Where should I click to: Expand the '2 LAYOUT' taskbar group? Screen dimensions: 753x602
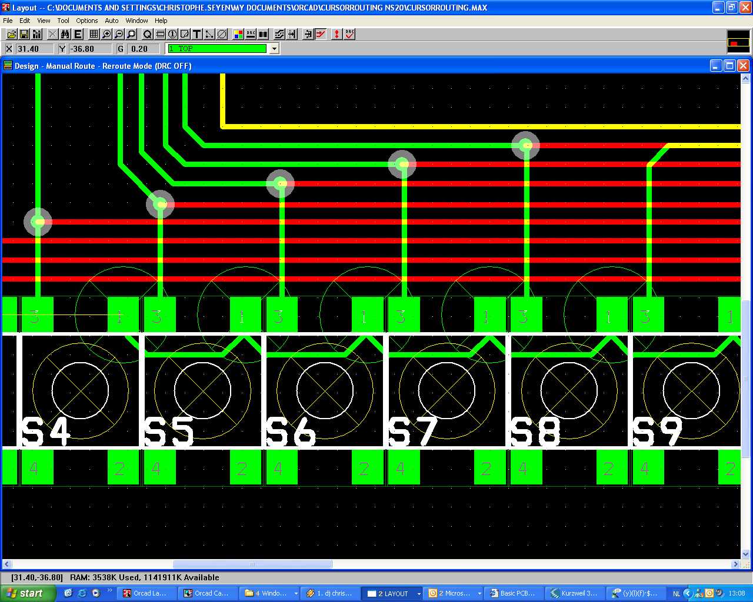[419, 594]
